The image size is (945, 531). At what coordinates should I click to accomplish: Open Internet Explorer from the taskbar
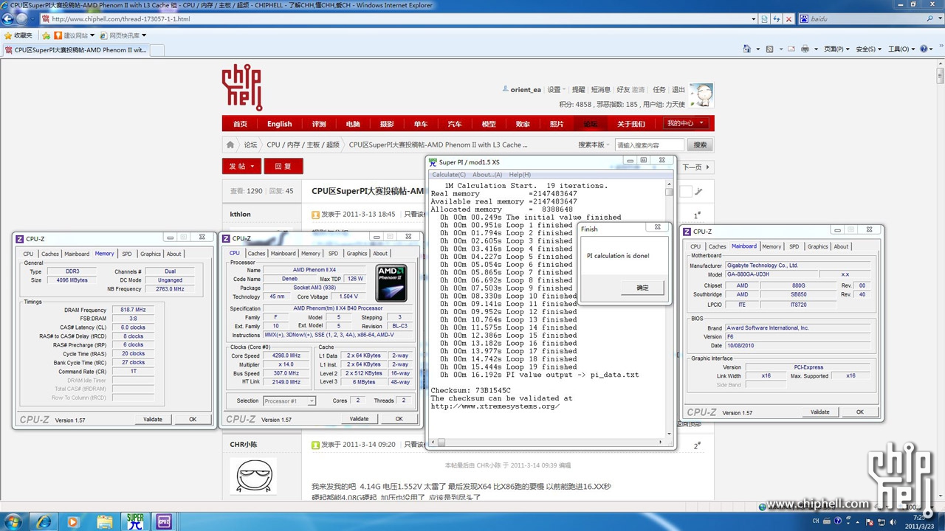tap(44, 521)
